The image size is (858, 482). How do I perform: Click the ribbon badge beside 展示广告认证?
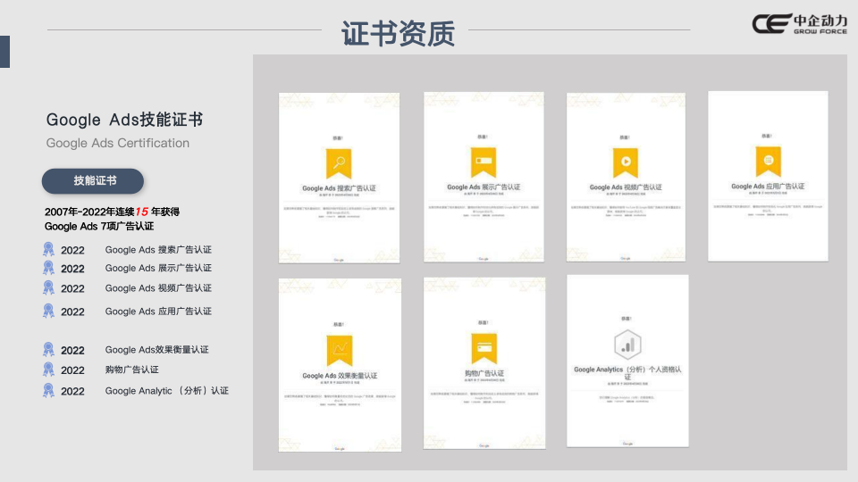(48, 269)
